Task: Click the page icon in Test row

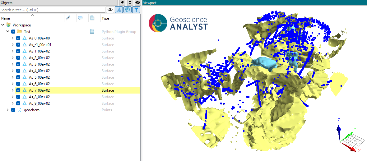Action: pos(92,31)
